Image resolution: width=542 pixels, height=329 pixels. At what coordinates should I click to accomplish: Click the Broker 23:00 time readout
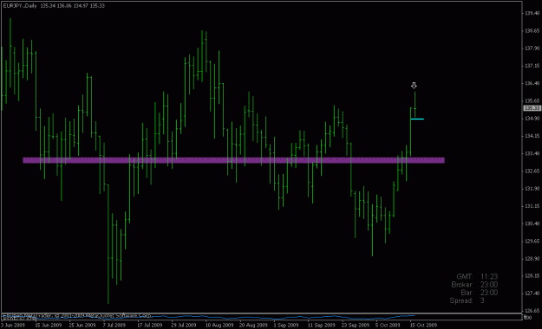[x=474, y=285]
